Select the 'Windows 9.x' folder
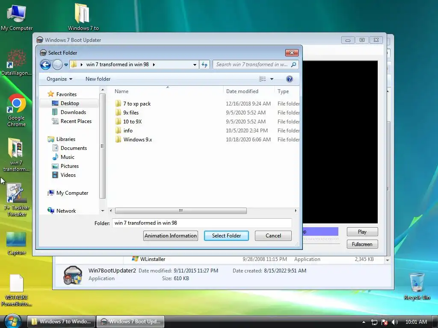 (x=137, y=140)
